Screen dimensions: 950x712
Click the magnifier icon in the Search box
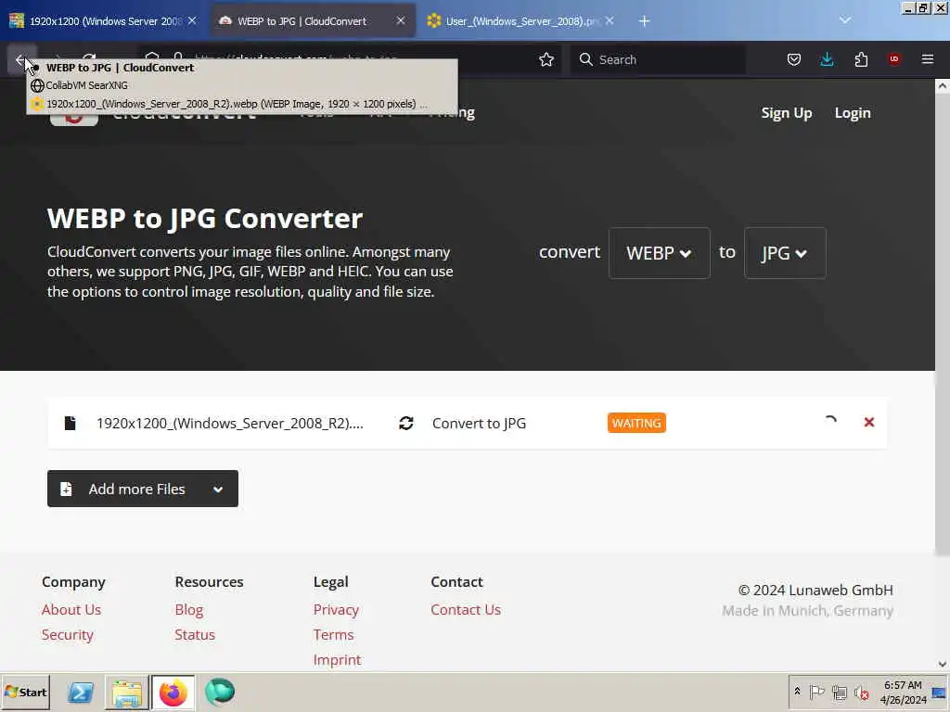point(585,59)
